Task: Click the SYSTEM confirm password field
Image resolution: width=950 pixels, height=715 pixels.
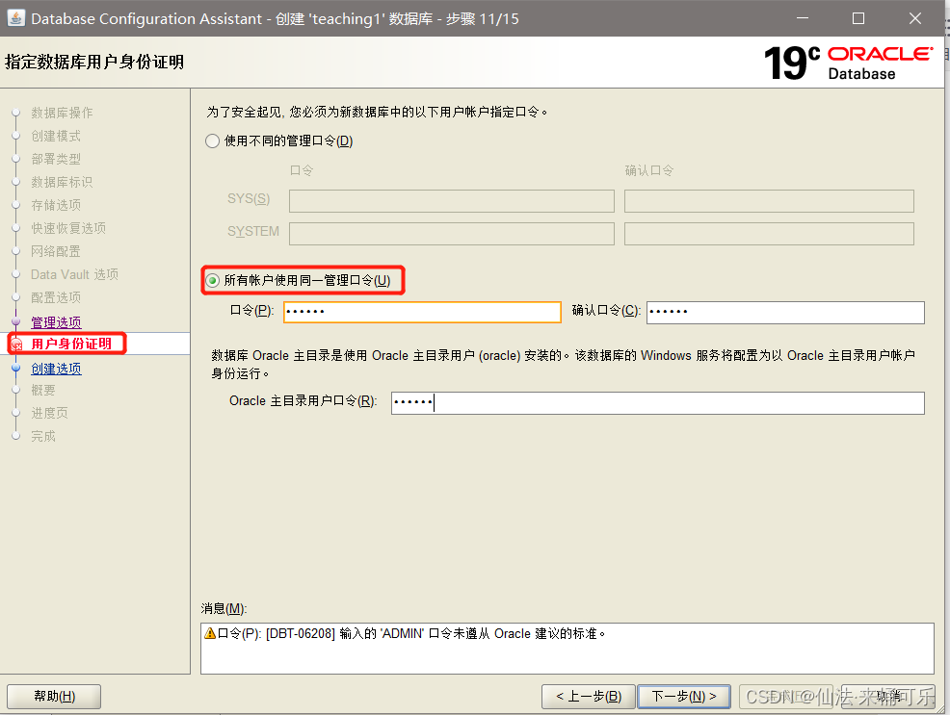Action: click(x=769, y=234)
